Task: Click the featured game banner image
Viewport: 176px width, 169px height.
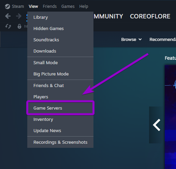Action: pyautogui.click(x=170, y=117)
